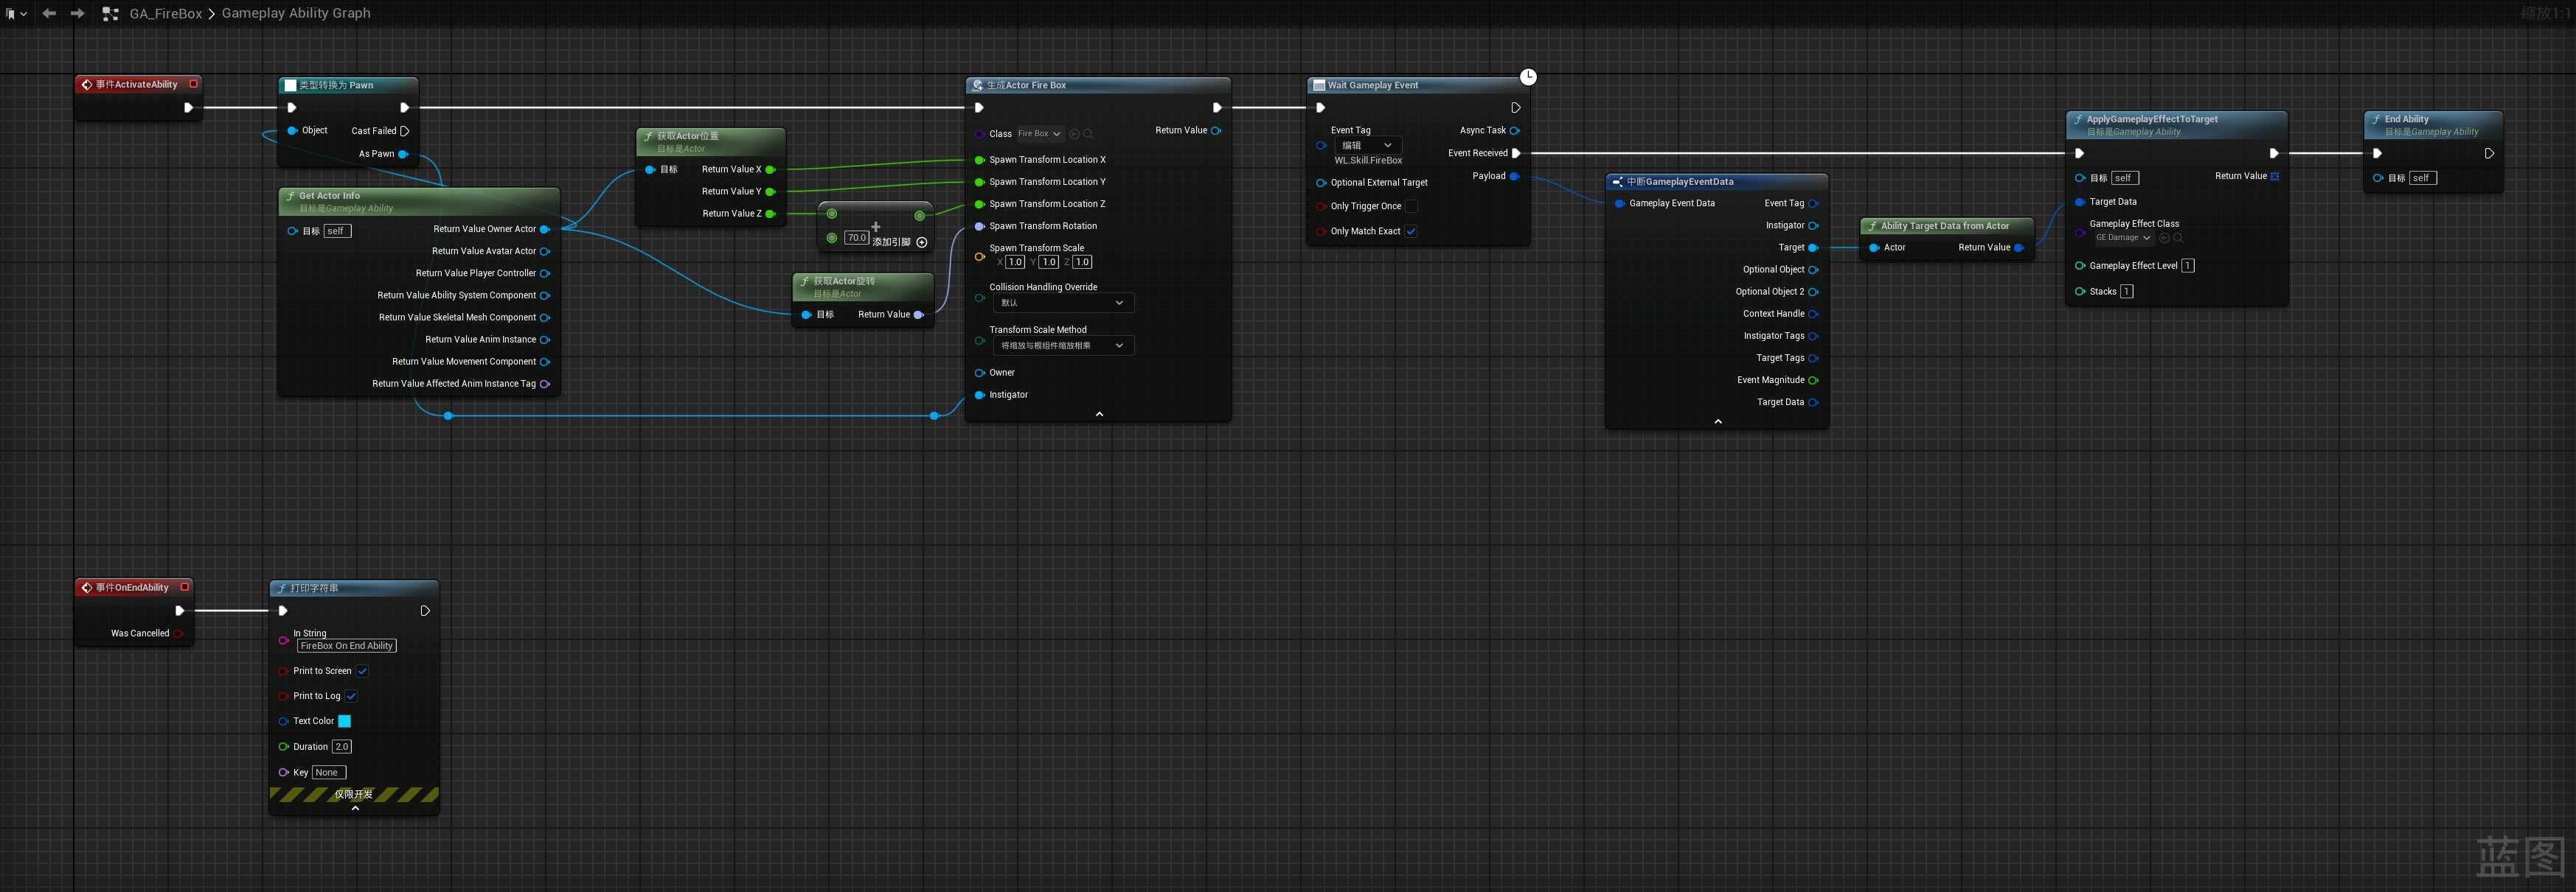
Task: Click browse-to-asset magnifier next to Fire Box class
Action: (x=1089, y=134)
